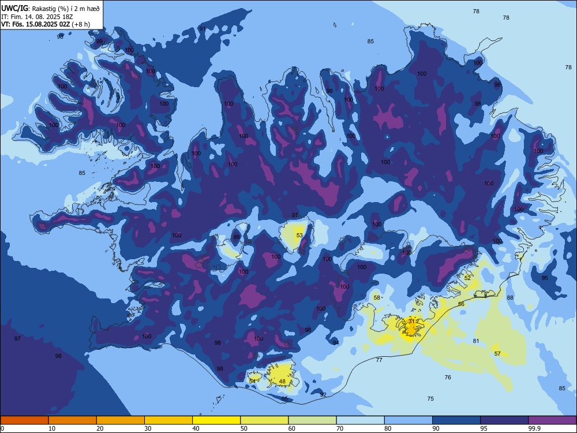Click the legend tick label '90'

click(x=436, y=428)
